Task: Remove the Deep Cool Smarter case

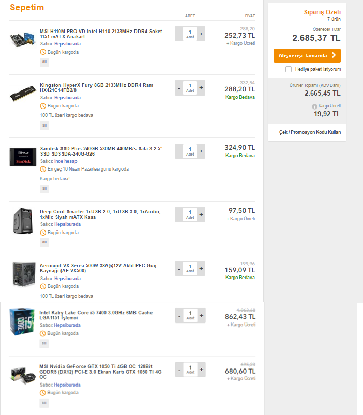Action: click(x=44, y=242)
